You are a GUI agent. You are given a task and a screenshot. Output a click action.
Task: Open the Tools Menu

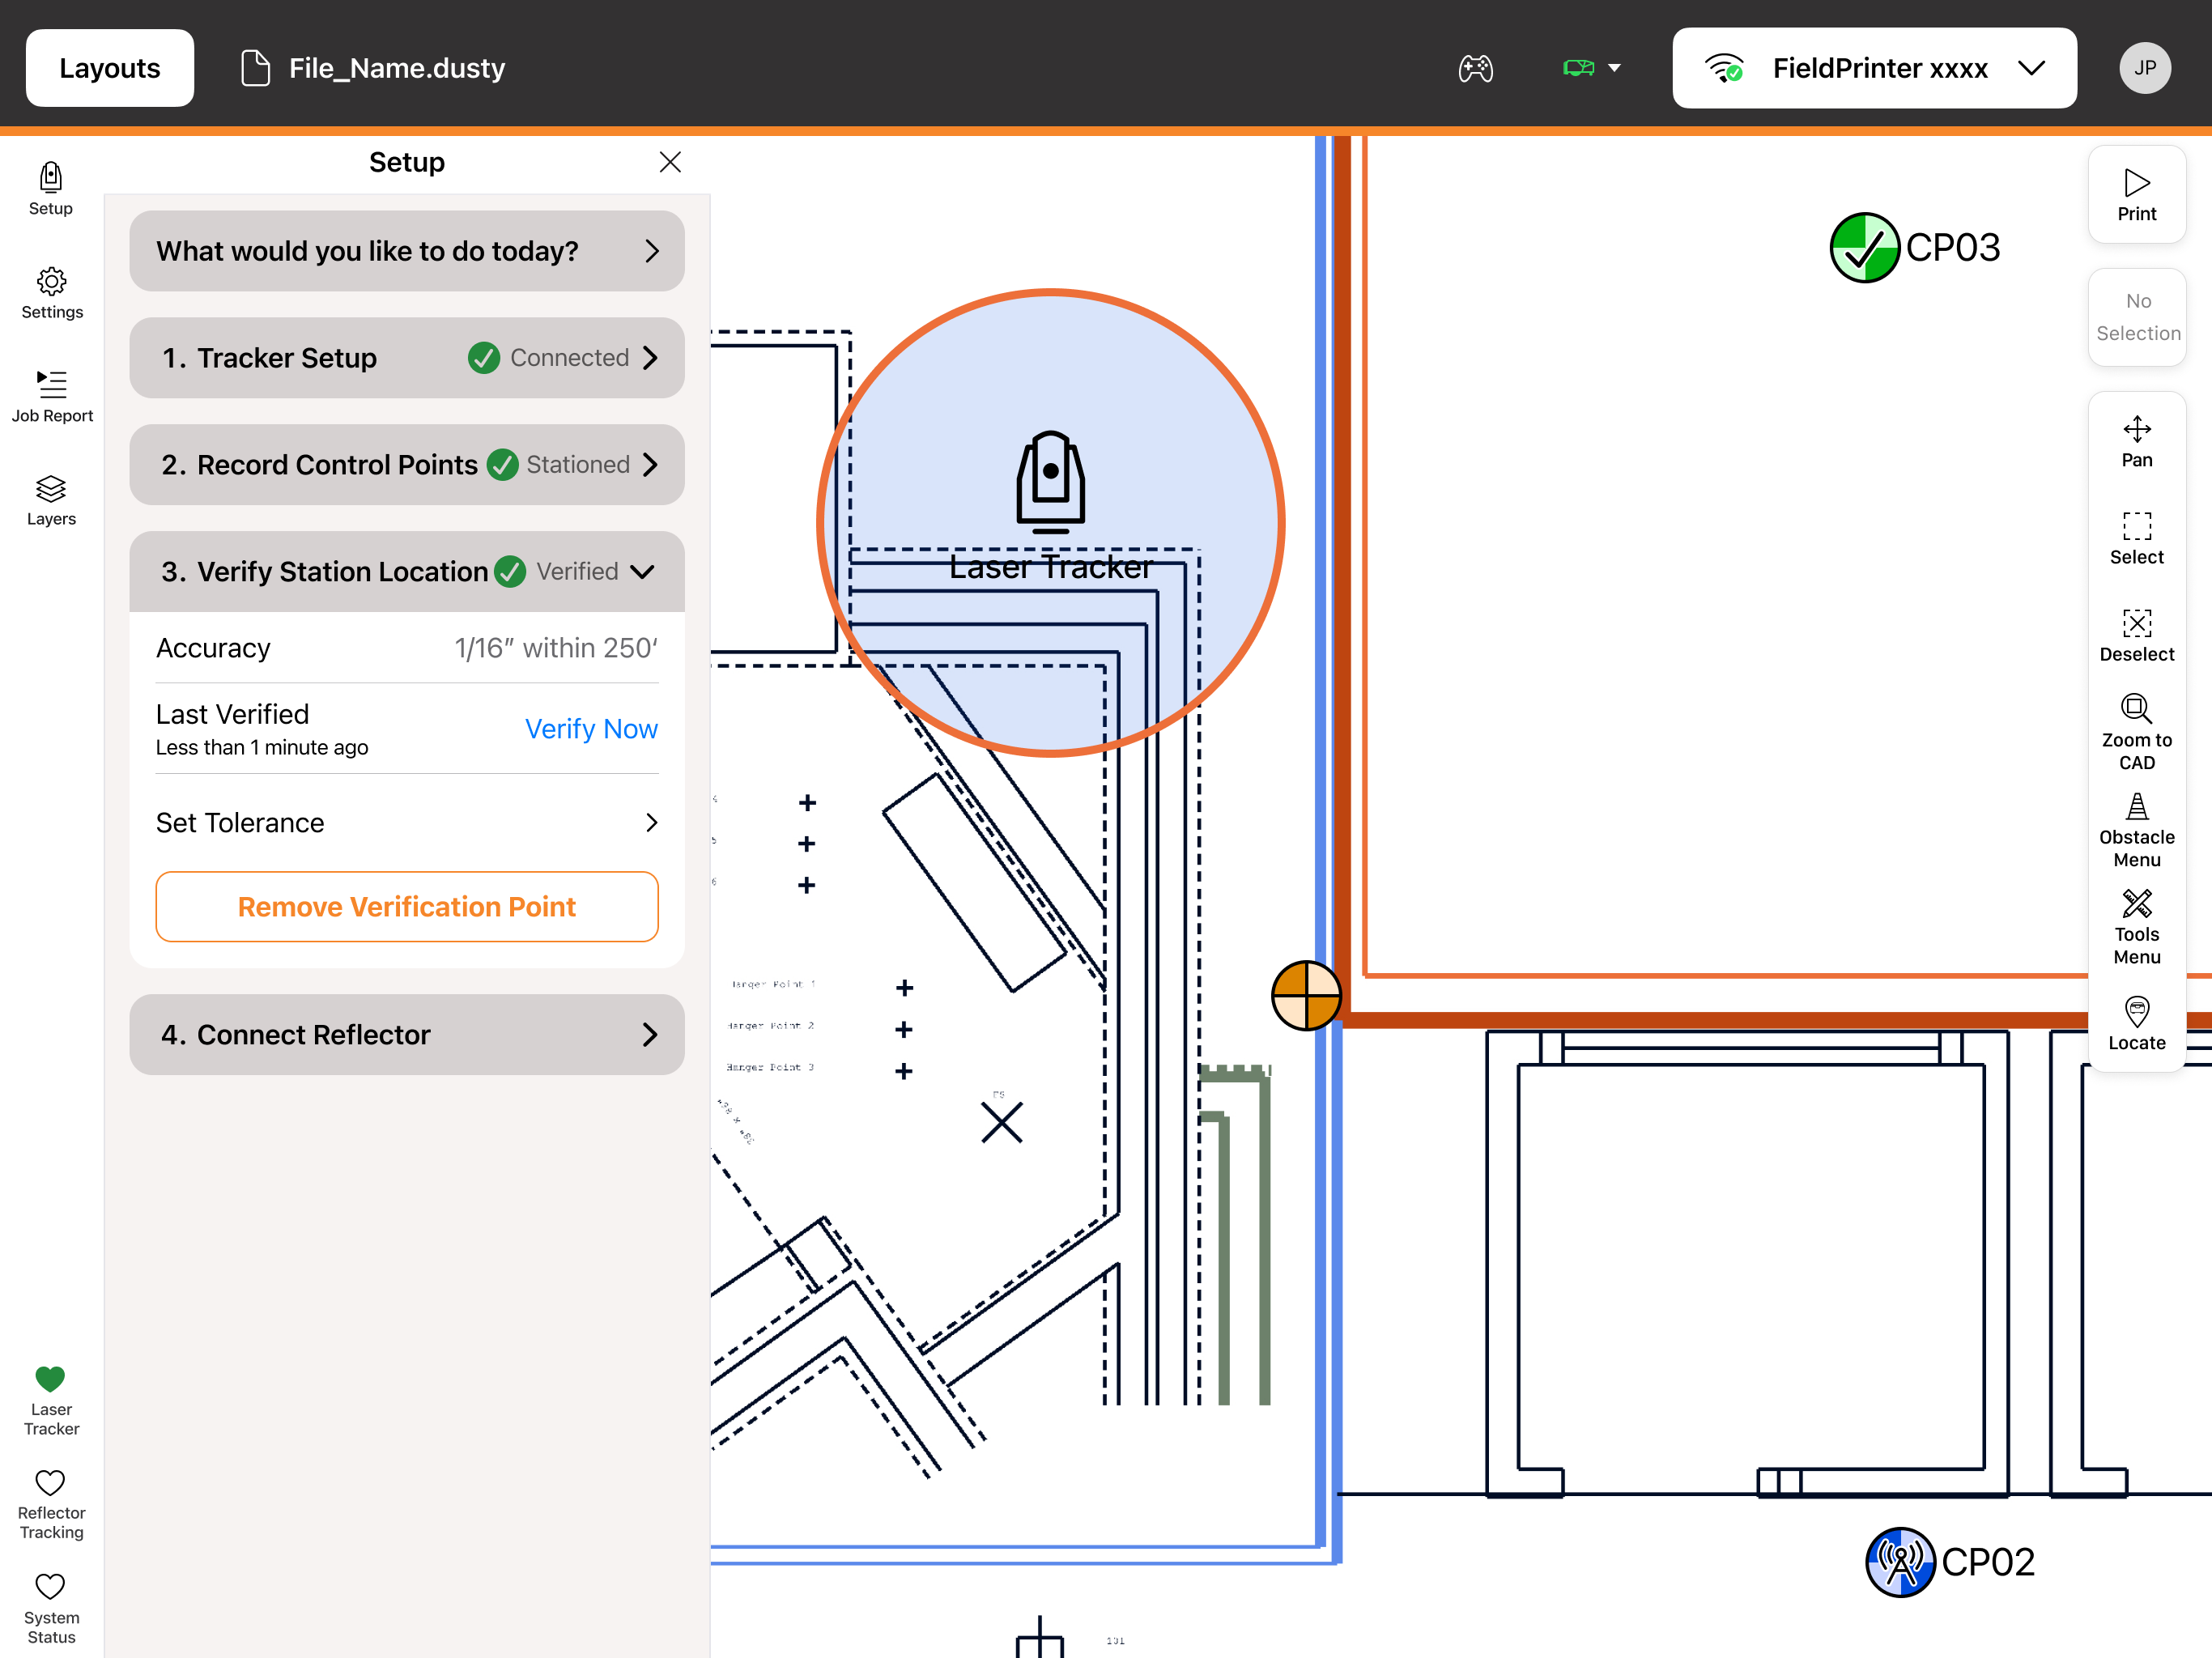coord(2136,927)
